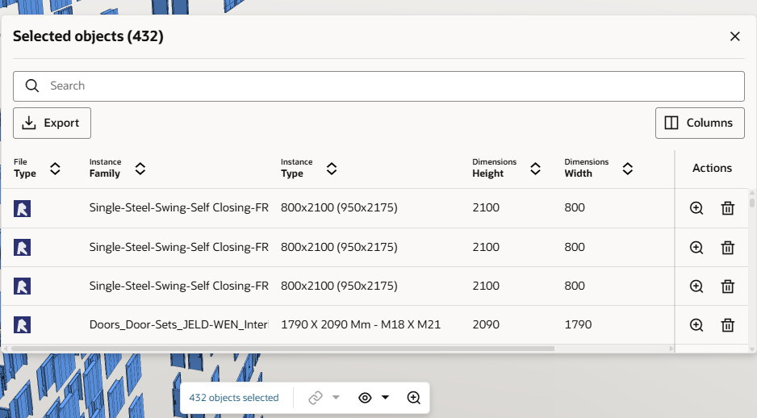
Task: Click the 432 objects selected link
Action: [x=234, y=398]
